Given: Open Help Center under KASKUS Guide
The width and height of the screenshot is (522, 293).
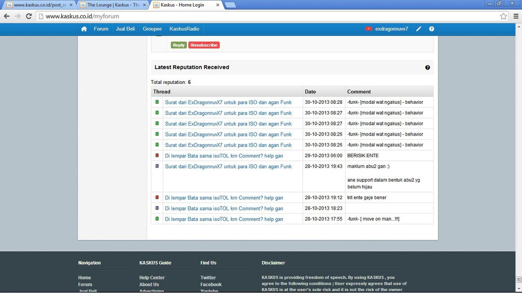Looking at the screenshot, I should coord(152,278).
